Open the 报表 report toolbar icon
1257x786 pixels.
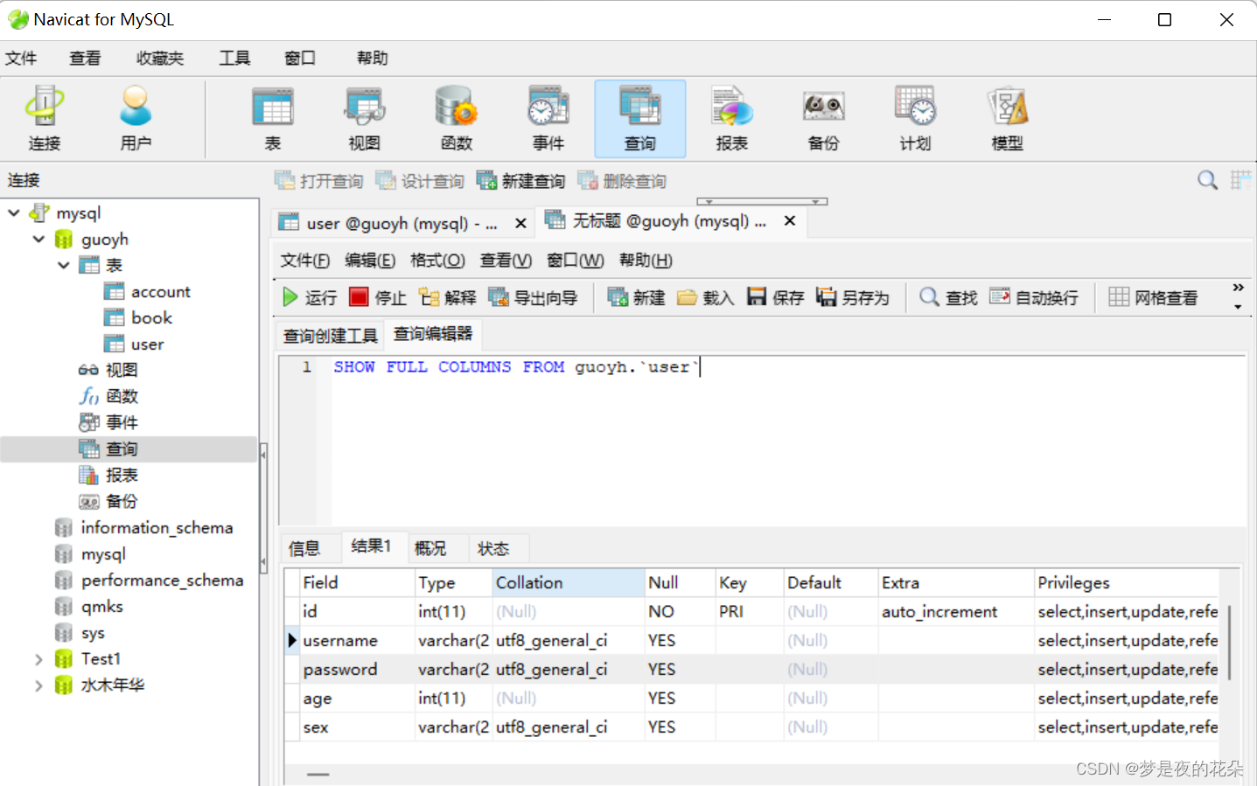pyautogui.click(x=732, y=119)
